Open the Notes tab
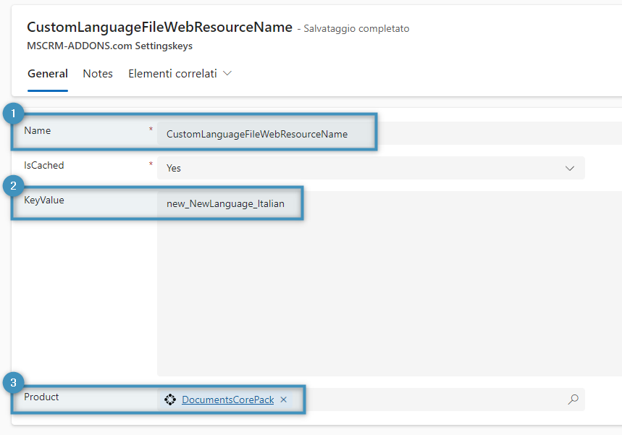The height and width of the screenshot is (435, 622). point(98,74)
